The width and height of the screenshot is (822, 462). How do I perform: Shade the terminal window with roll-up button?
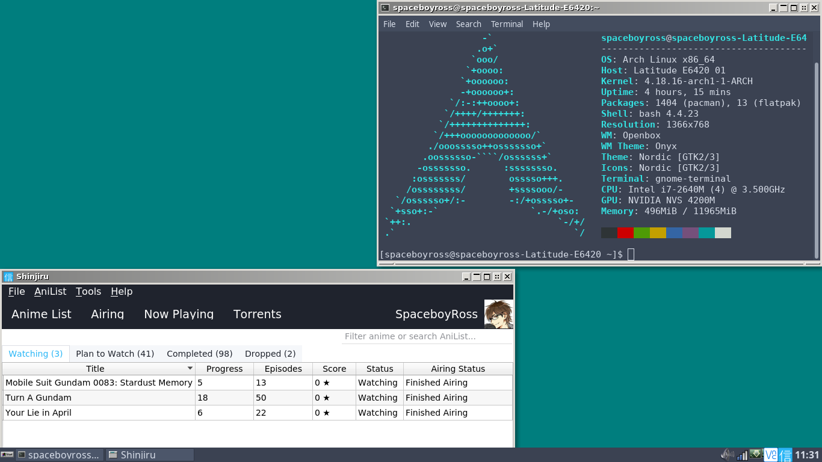pos(783,8)
